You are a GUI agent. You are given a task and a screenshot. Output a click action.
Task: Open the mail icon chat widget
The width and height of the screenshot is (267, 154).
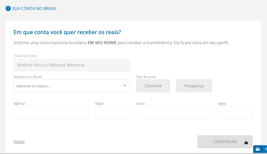[260, 149]
